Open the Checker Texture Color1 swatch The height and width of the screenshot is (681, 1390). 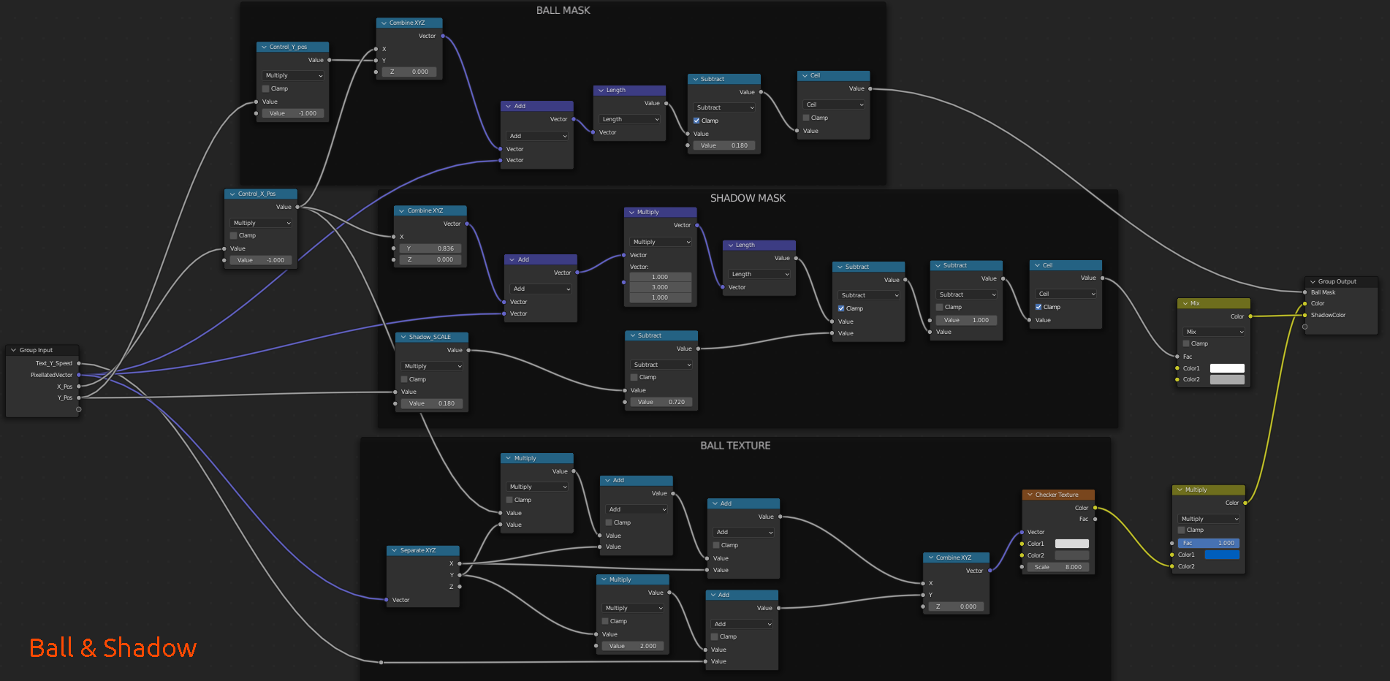(x=1071, y=544)
